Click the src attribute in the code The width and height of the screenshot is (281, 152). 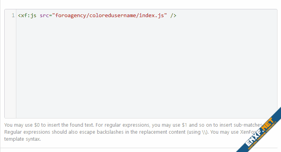[44, 16]
